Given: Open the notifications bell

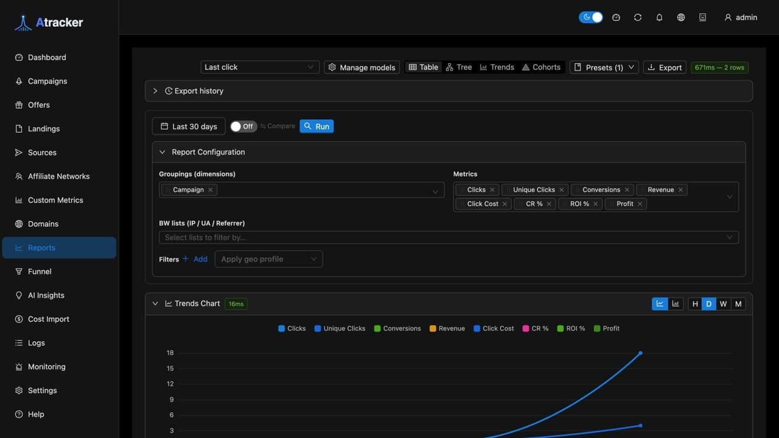Looking at the screenshot, I should pos(659,18).
